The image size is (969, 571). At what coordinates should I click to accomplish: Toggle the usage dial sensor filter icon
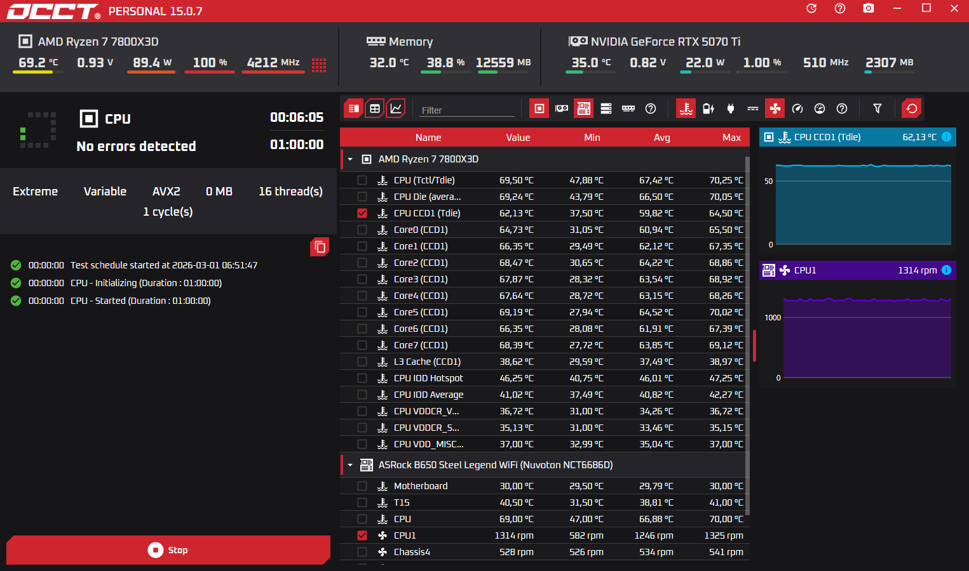coord(820,108)
